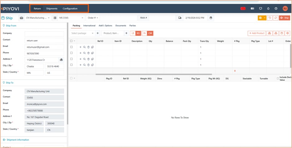Expand the package grid header checkbox dropdown arrow
Image resolution: width=292 pixels, height=148 pixels.
point(74,78)
